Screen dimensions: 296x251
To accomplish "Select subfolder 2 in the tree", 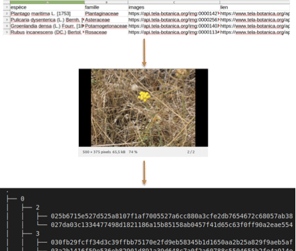I will coord(37,208).
